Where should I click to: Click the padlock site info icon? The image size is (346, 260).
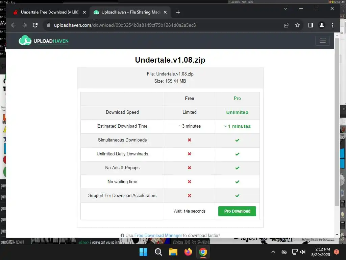pos(49,25)
